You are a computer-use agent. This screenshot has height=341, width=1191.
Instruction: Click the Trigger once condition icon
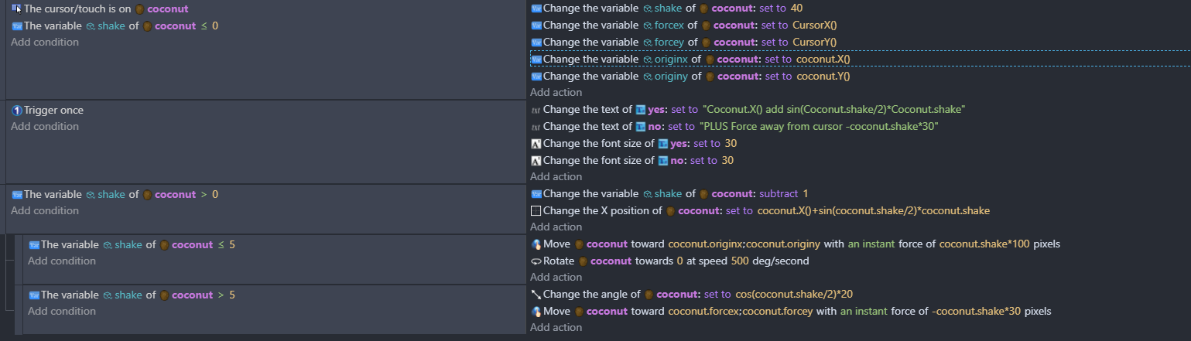(16, 110)
